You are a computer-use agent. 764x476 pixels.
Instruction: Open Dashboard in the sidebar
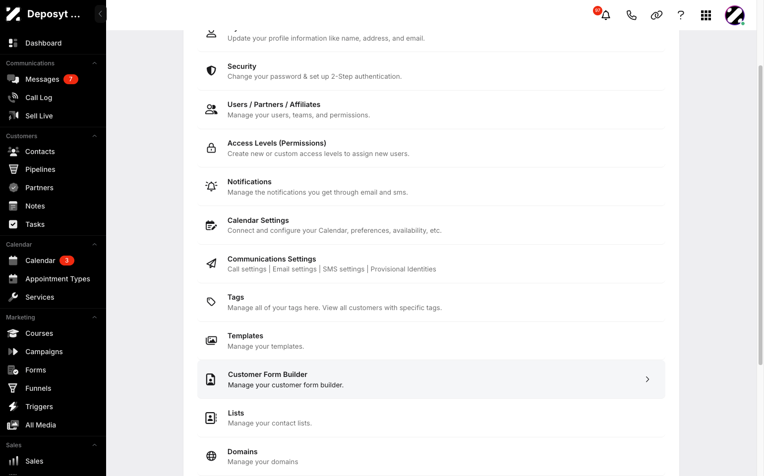point(53,43)
